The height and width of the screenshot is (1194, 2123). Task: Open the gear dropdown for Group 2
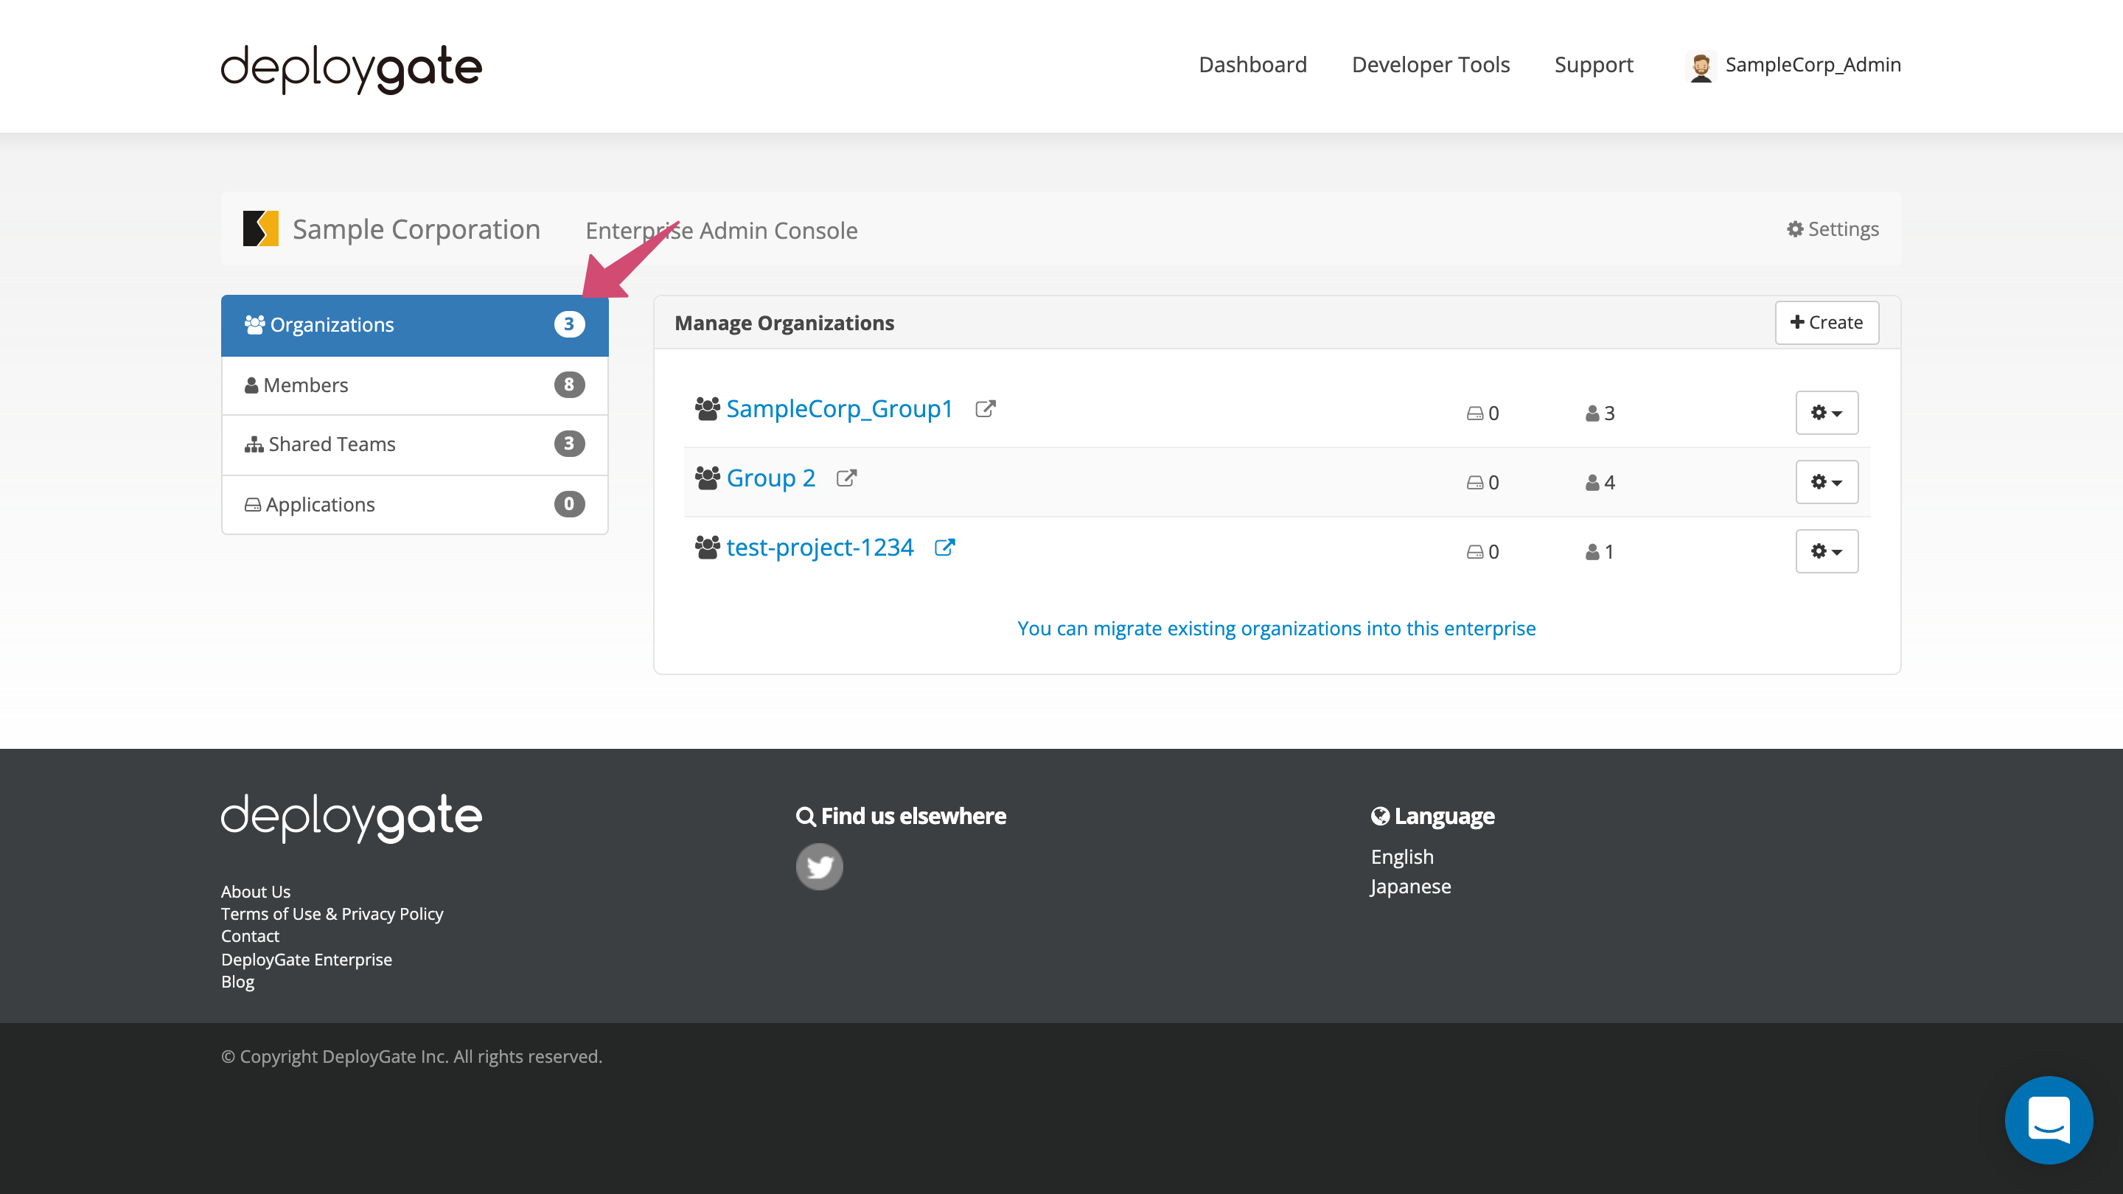click(x=1827, y=482)
